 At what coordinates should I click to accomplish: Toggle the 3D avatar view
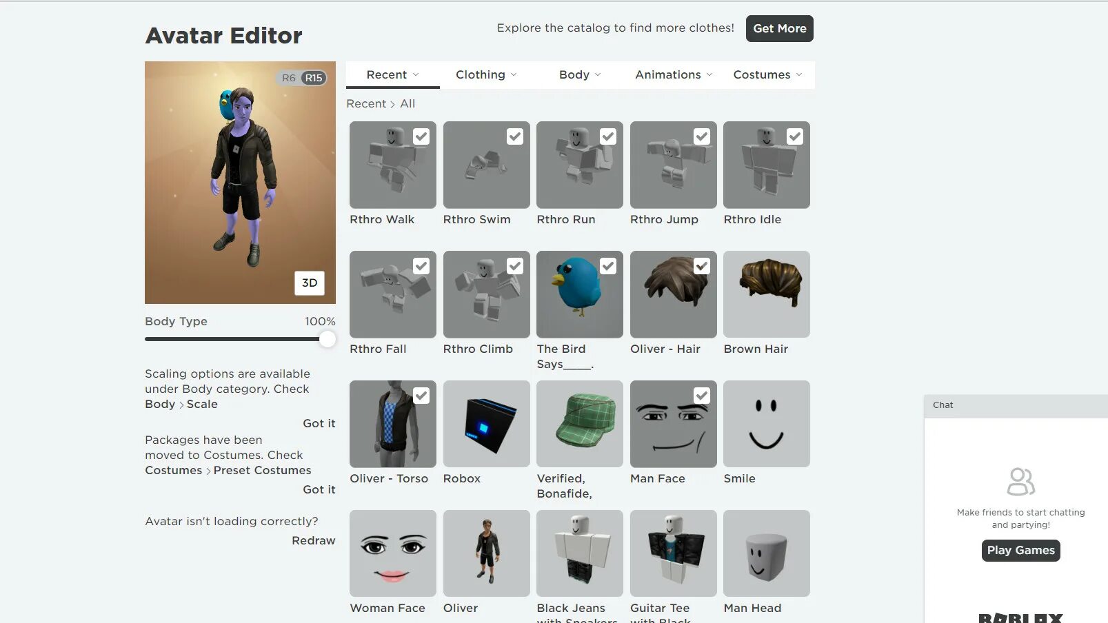pyautogui.click(x=310, y=283)
